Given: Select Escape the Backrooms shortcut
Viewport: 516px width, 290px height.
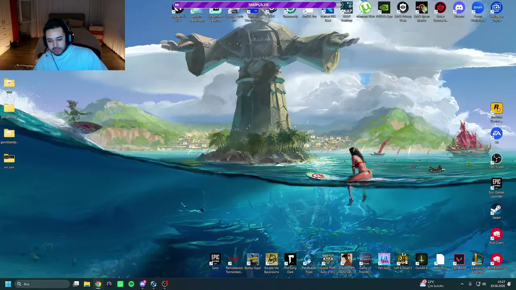Looking at the screenshot, I should 272,264.
